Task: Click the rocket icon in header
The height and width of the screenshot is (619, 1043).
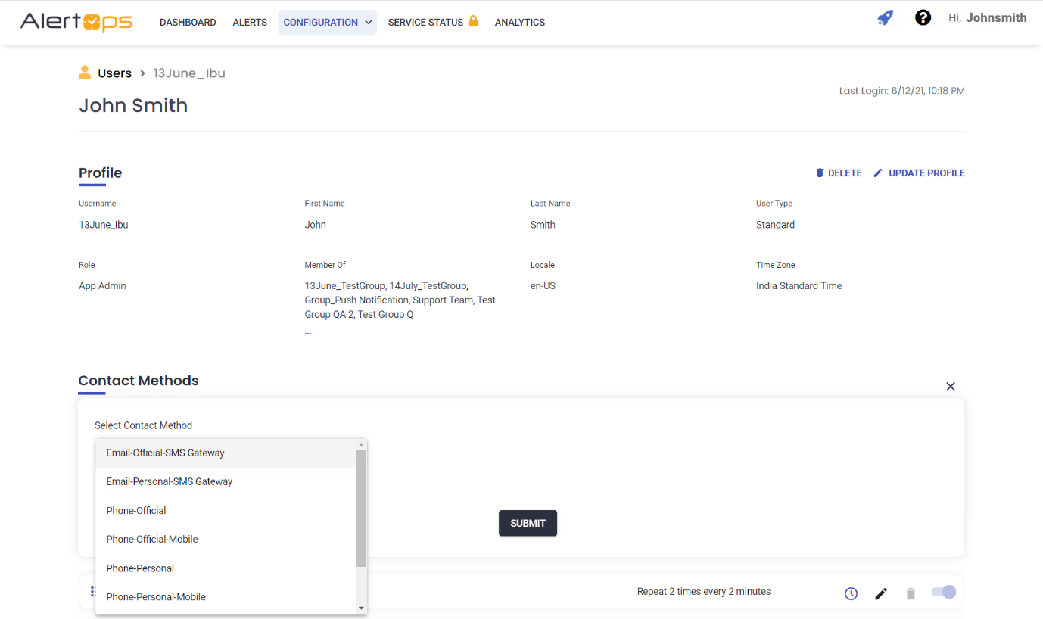Action: tap(885, 18)
